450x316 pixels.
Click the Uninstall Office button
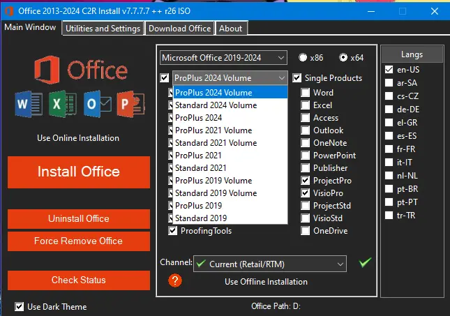(79, 219)
